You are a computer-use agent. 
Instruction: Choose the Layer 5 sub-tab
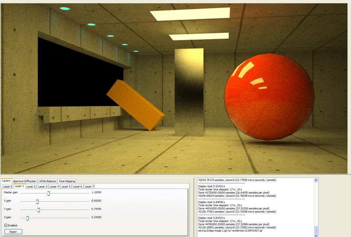tap(66, 186)
